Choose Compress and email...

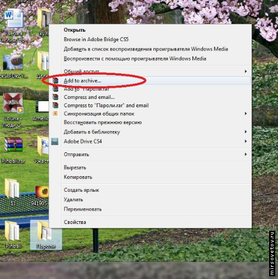pos(89,97)
